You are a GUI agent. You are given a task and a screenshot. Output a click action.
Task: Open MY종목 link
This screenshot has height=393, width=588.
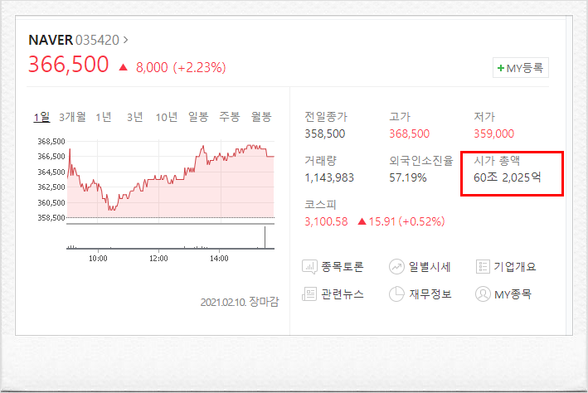(513, 294)
